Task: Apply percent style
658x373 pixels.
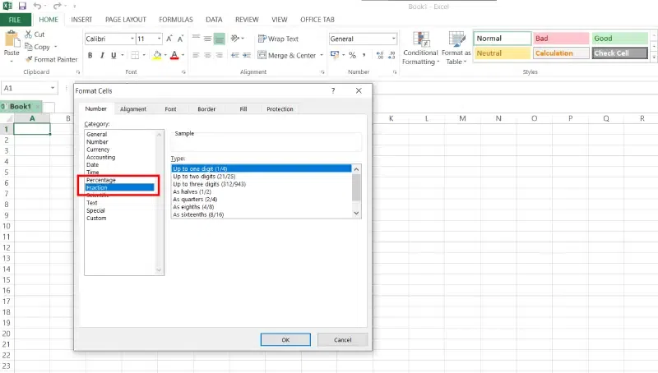Action: tap(352, 55)
